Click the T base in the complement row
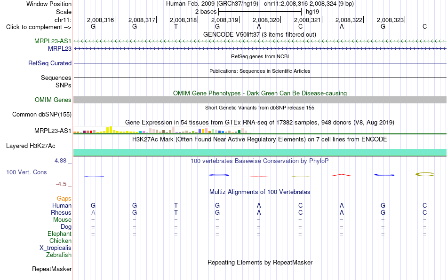The height and width of the screenshot is (280, 447). click(x=176, y=26)
